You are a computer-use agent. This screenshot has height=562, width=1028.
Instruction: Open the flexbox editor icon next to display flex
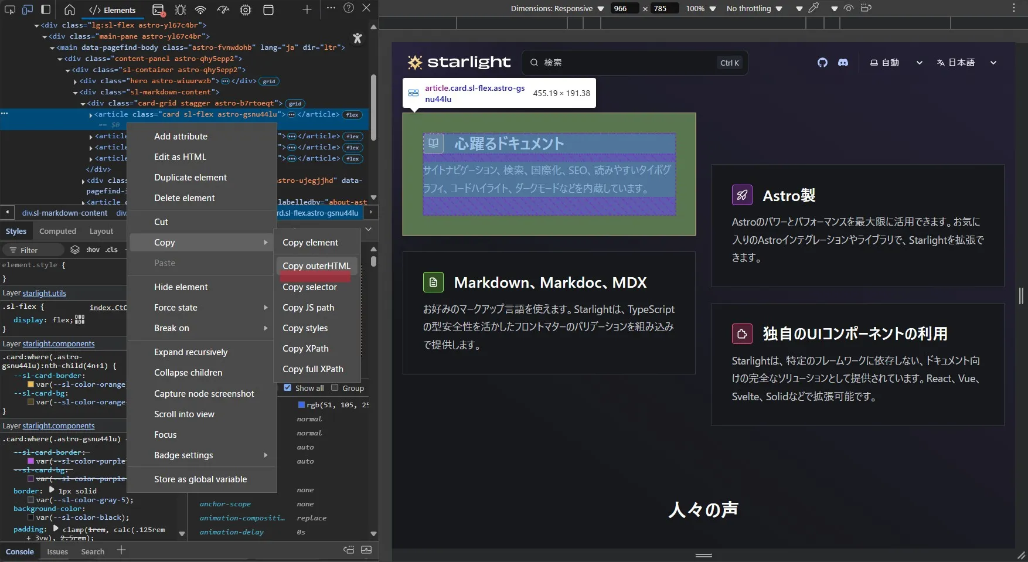(x=80, y=319)
